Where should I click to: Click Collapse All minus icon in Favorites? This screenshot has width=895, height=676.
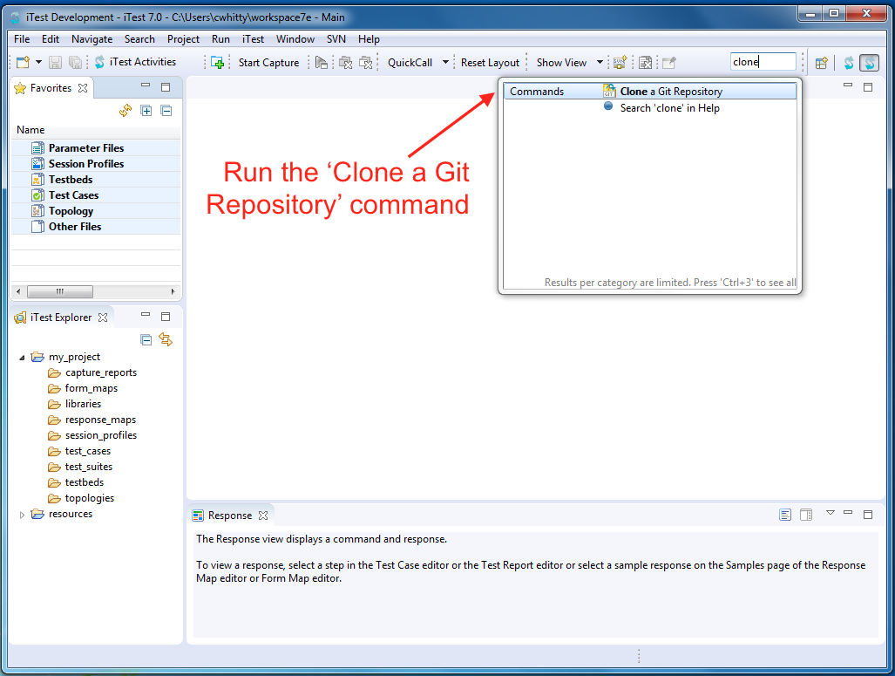click(166, 110)
